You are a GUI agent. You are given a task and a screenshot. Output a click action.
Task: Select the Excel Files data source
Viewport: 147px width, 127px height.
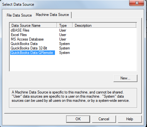(19, 35)
